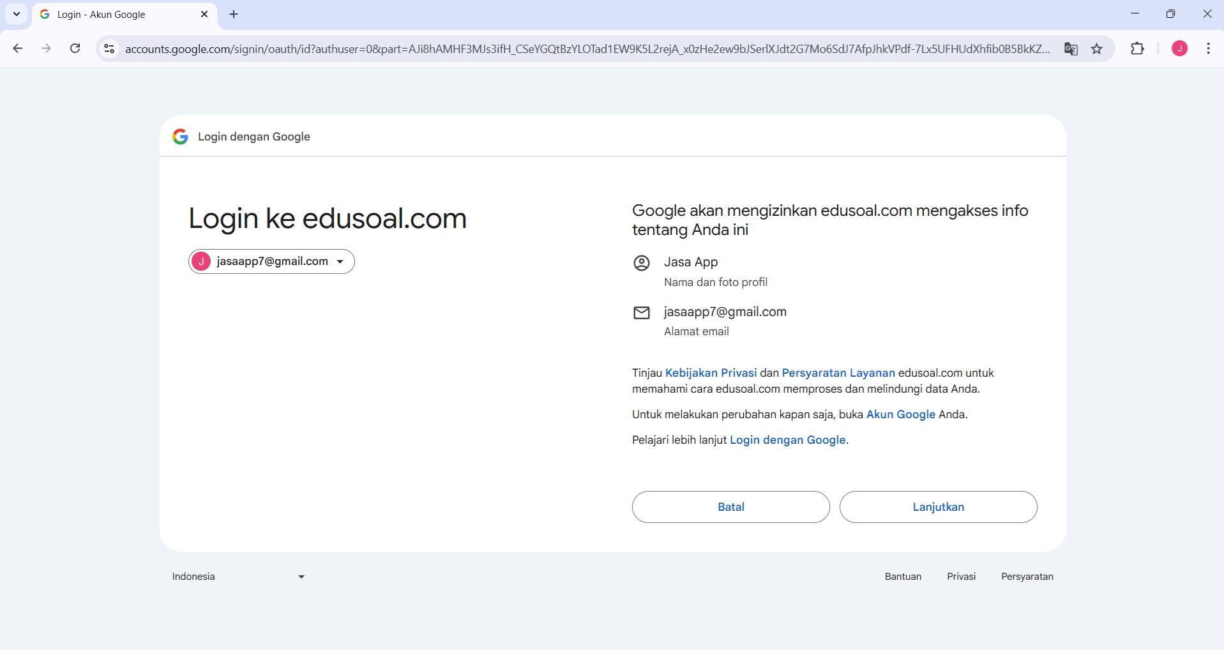Go back using the back arrow
The height and width of the screenshot is (650, 1224).
pyautogui.click(x=18, y=49)
